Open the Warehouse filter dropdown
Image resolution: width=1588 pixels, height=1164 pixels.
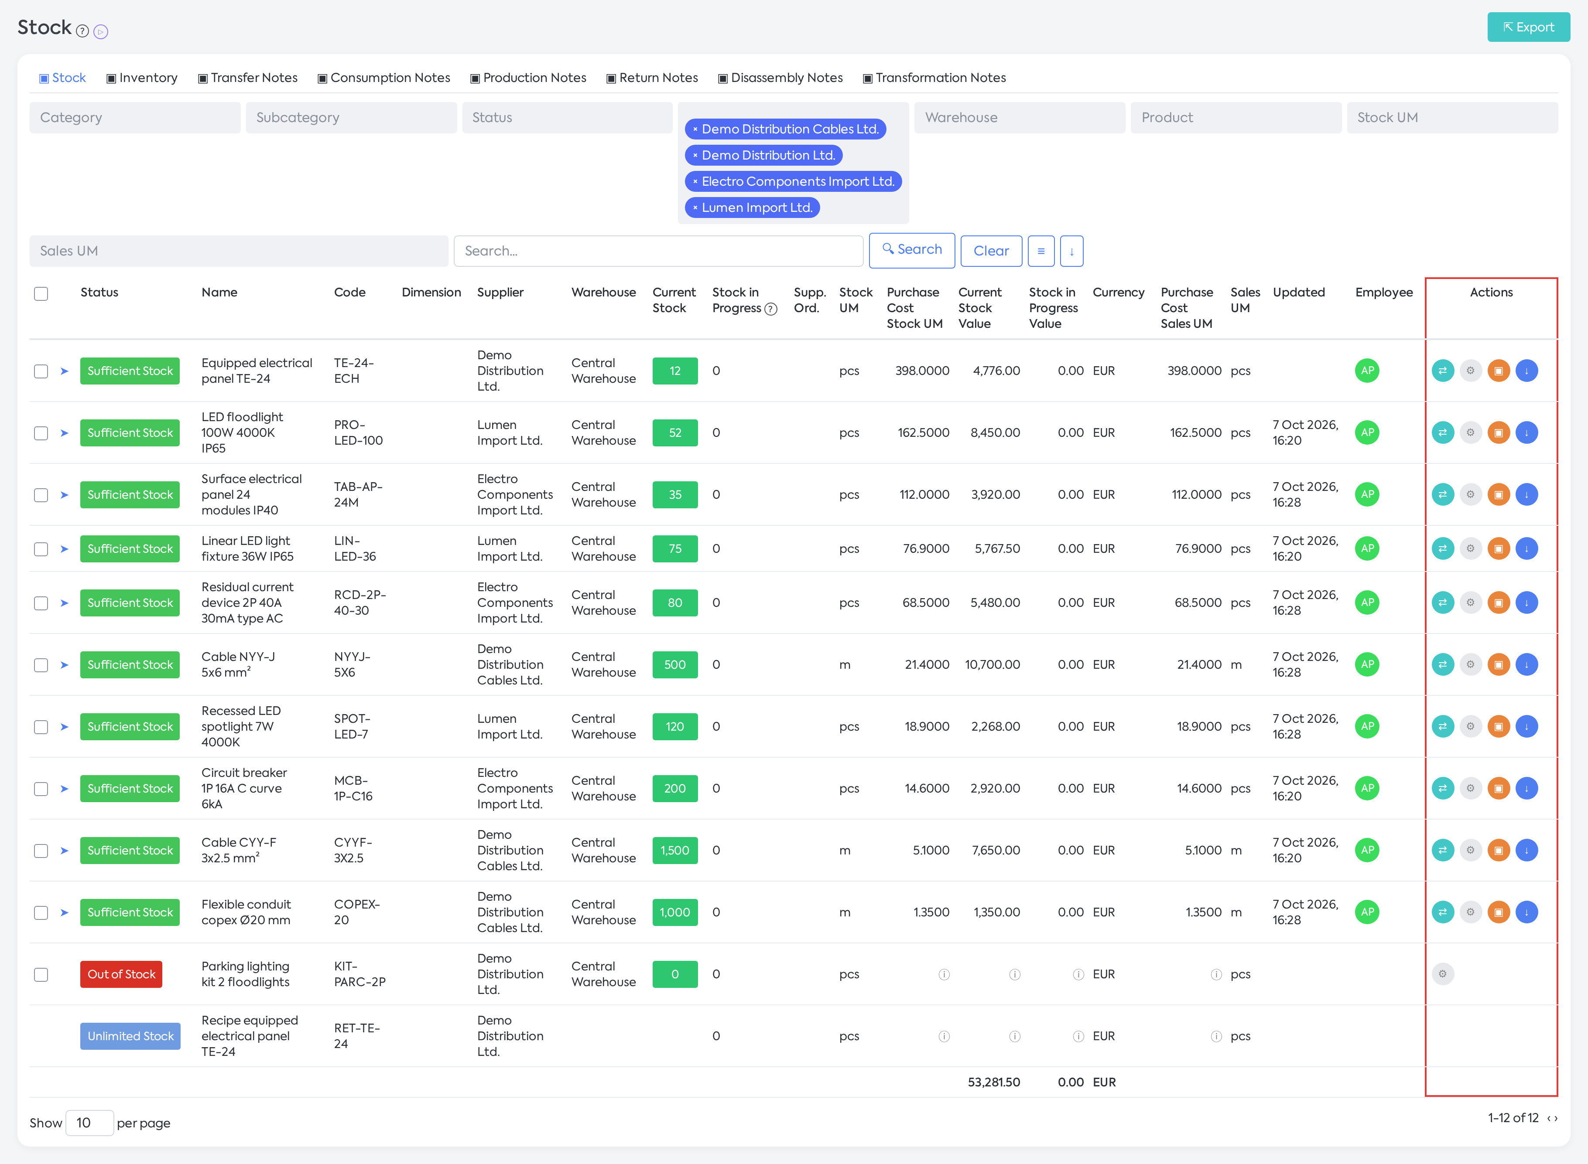point(1019,118)
